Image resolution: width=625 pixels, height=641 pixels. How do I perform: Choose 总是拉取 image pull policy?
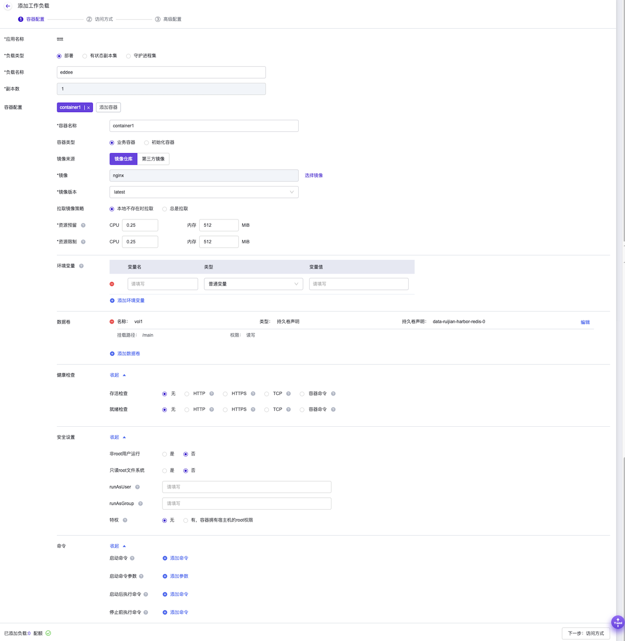(165, 209)
